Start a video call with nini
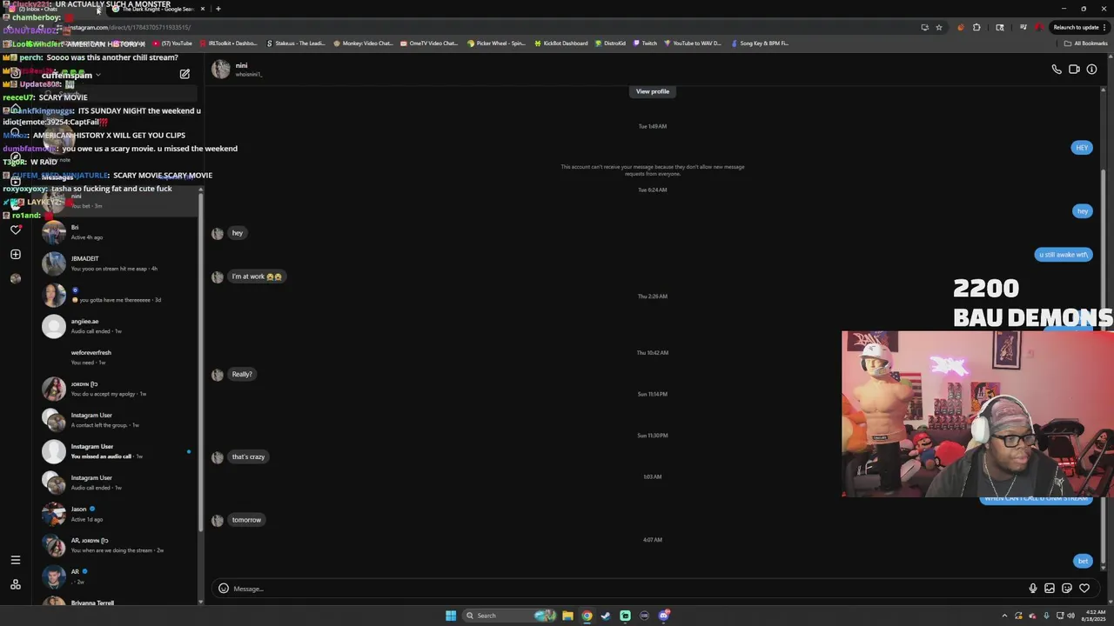Viewport: 1114px width, 626px height. (1074, 70)
